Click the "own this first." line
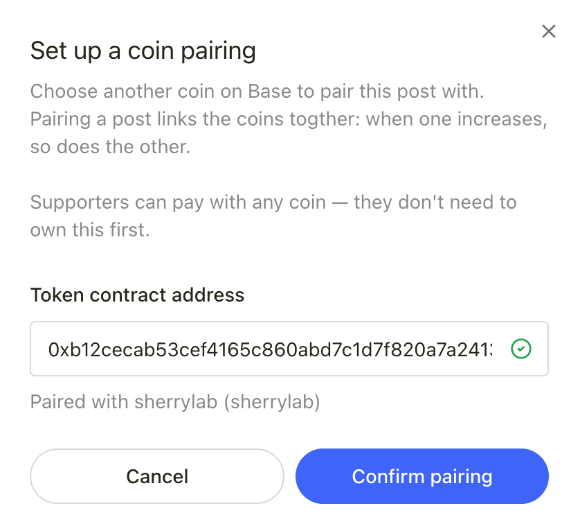Screen dimensions: 580x531 90,229
